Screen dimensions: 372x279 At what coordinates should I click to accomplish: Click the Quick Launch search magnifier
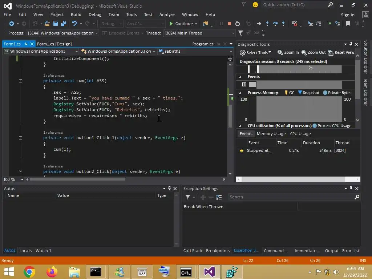click(x=330, y=4)
